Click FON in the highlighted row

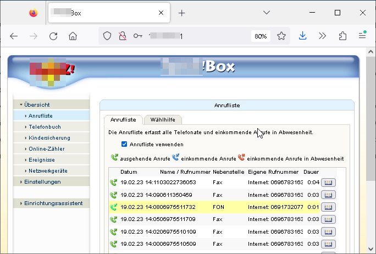tap(218, 207)
